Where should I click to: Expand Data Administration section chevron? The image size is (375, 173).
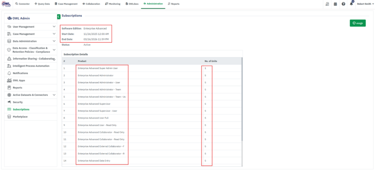click(54, 41)
